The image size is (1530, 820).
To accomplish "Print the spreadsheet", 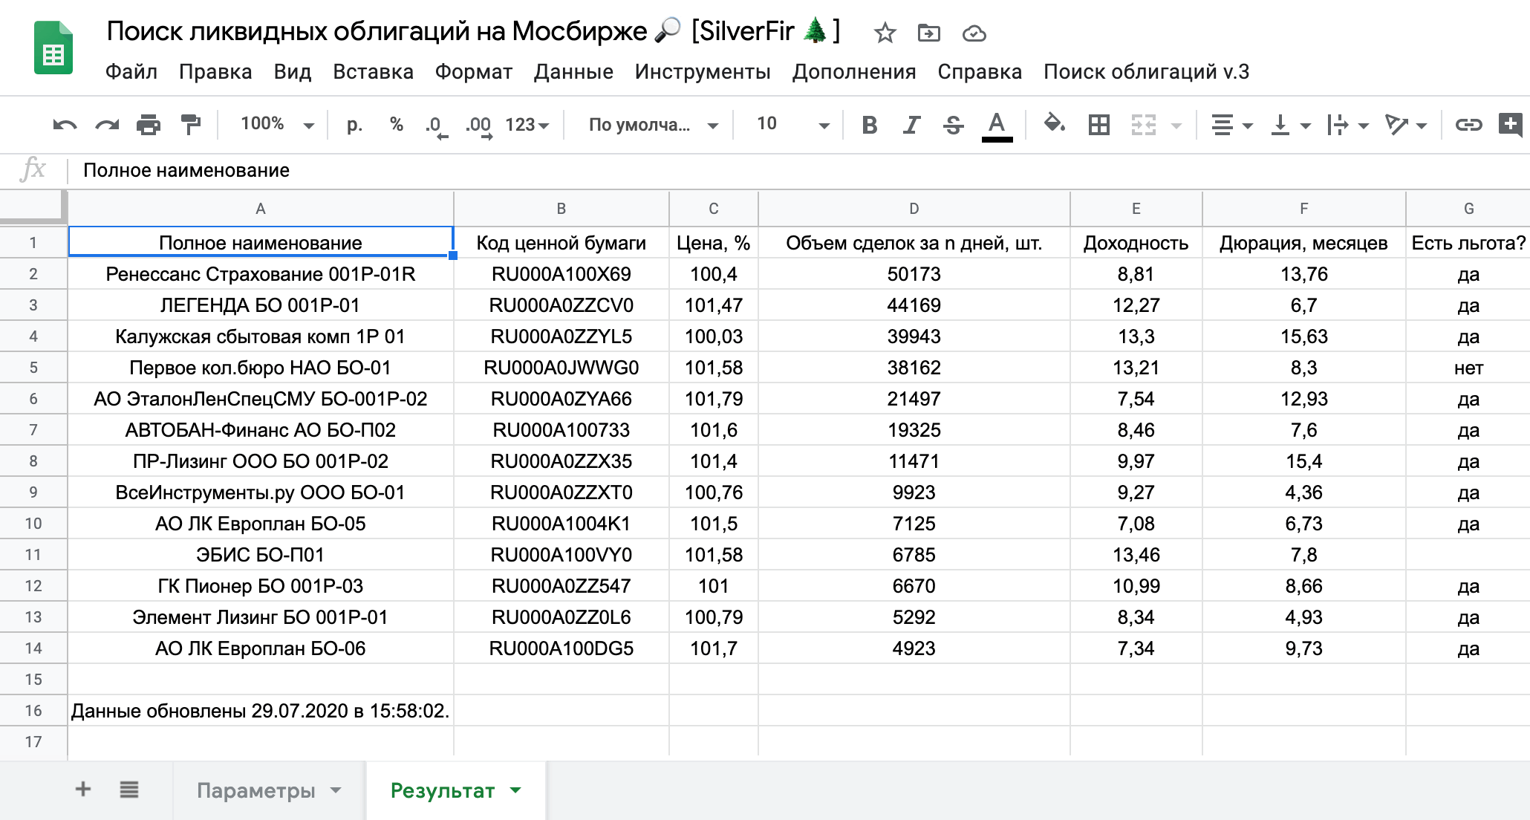I will (149, 125).
